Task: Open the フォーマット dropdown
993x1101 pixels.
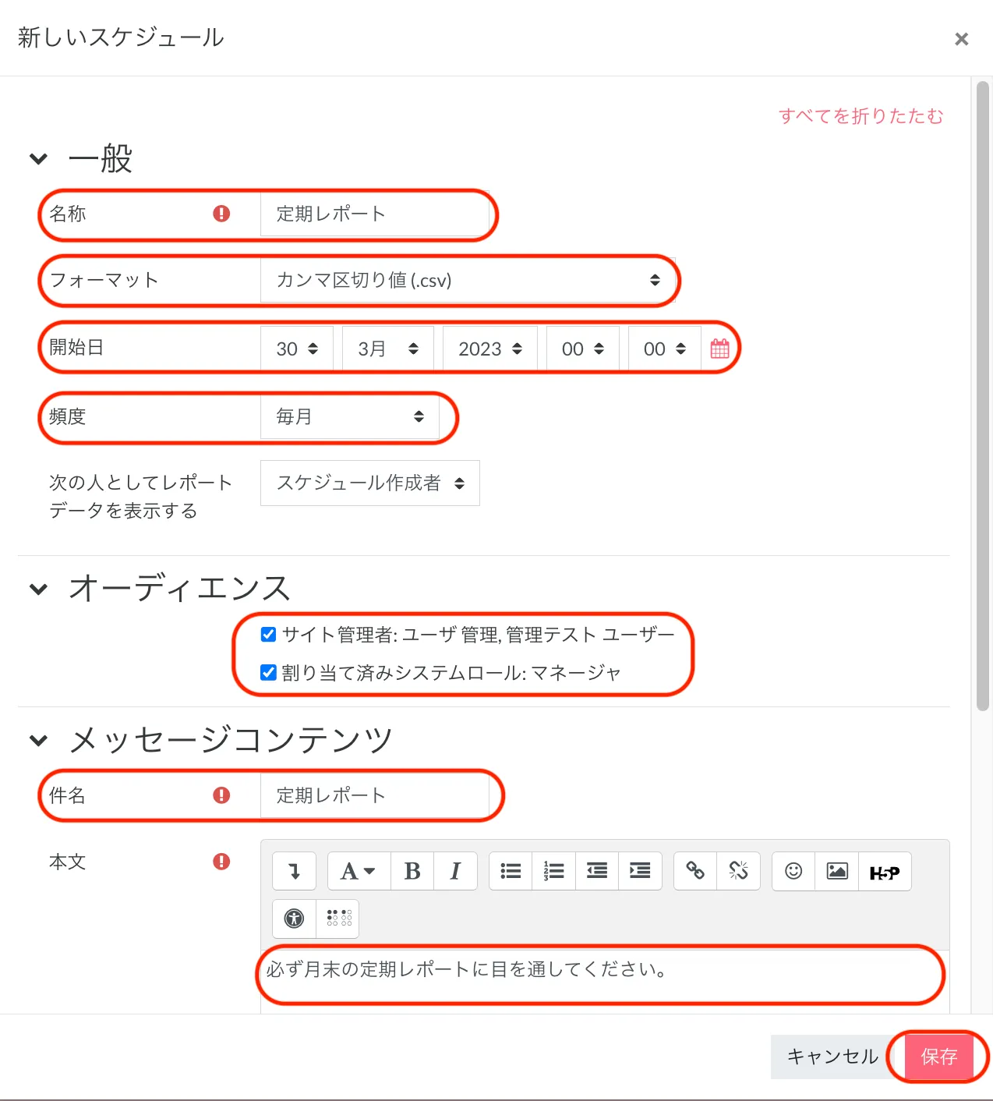Action: pyautogui.click(x=468, y=281)
